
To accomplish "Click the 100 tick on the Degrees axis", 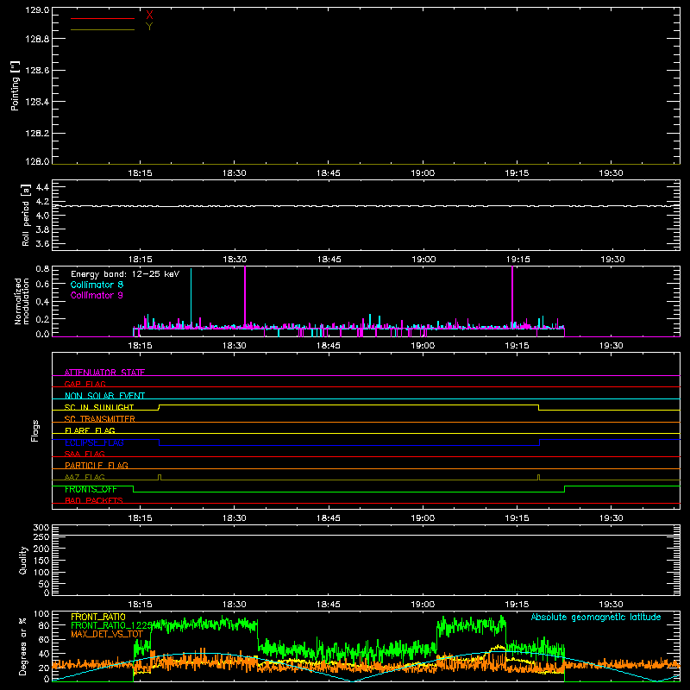I will coord(41,614).
